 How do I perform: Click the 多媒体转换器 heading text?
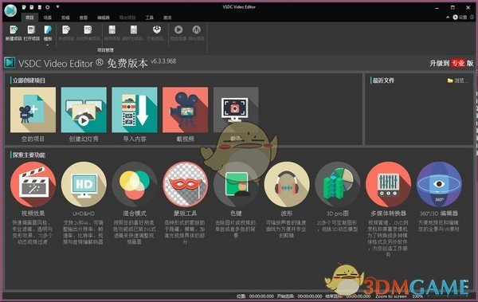point(388,214)
